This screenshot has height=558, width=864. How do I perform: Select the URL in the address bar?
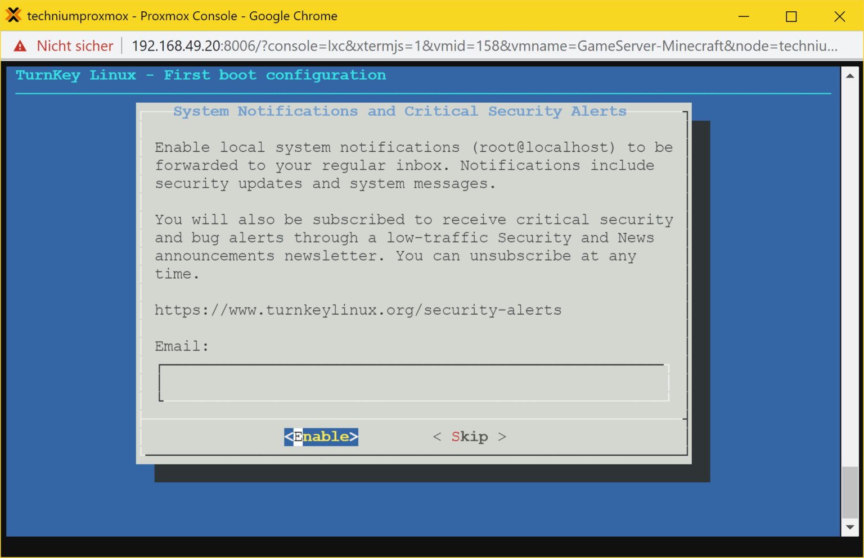pyautogui.click(x=484, y=46)
